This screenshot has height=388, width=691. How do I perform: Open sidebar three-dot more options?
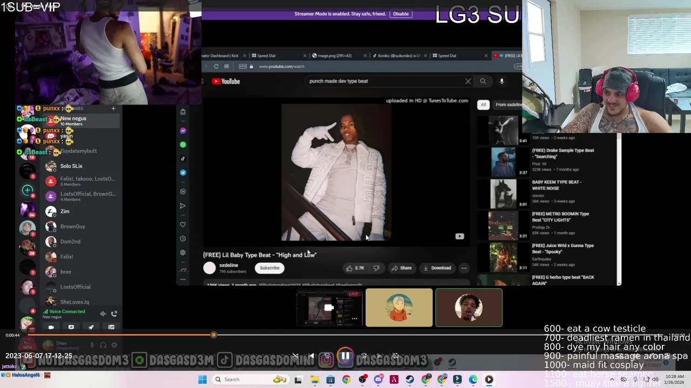(x=183, y=279)
